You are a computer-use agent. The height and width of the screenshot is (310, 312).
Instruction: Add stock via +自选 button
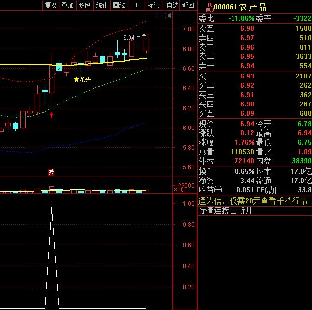pos(171,5)
